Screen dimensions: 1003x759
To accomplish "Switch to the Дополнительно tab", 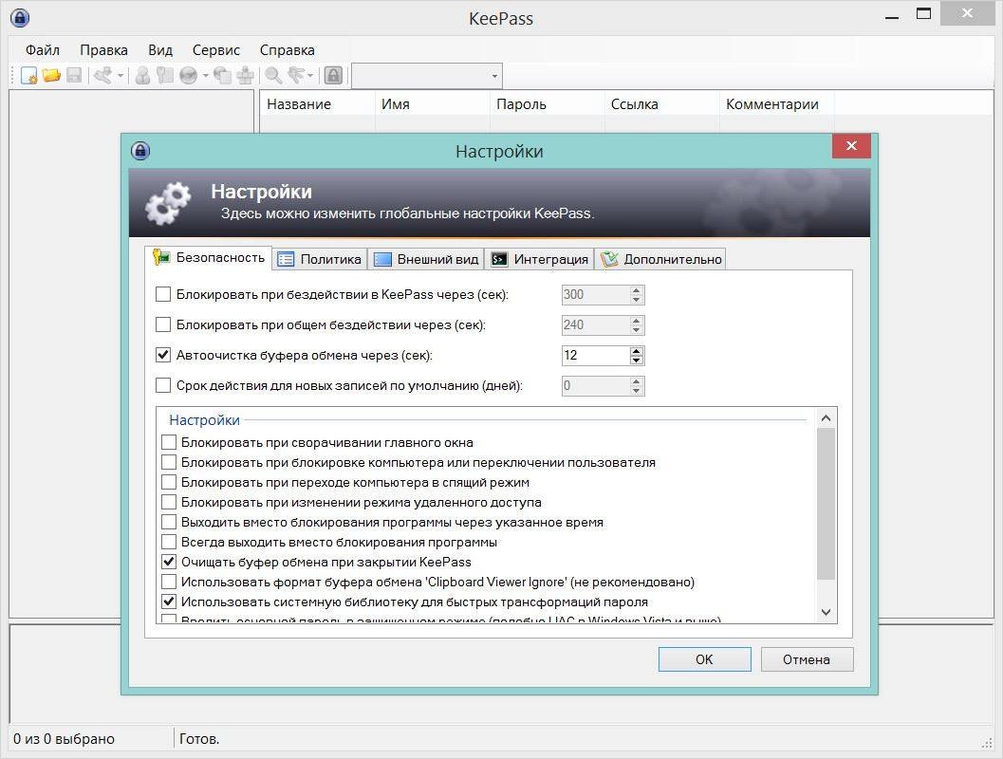I will (660, 259).
